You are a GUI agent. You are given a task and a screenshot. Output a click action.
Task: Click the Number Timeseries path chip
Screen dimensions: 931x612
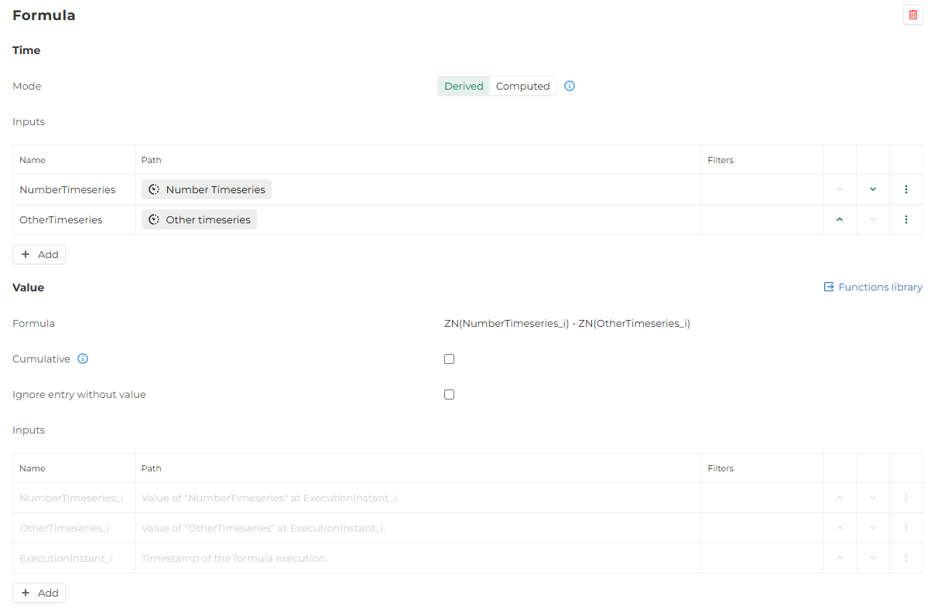pyautogui.click(x=207, y=189)
